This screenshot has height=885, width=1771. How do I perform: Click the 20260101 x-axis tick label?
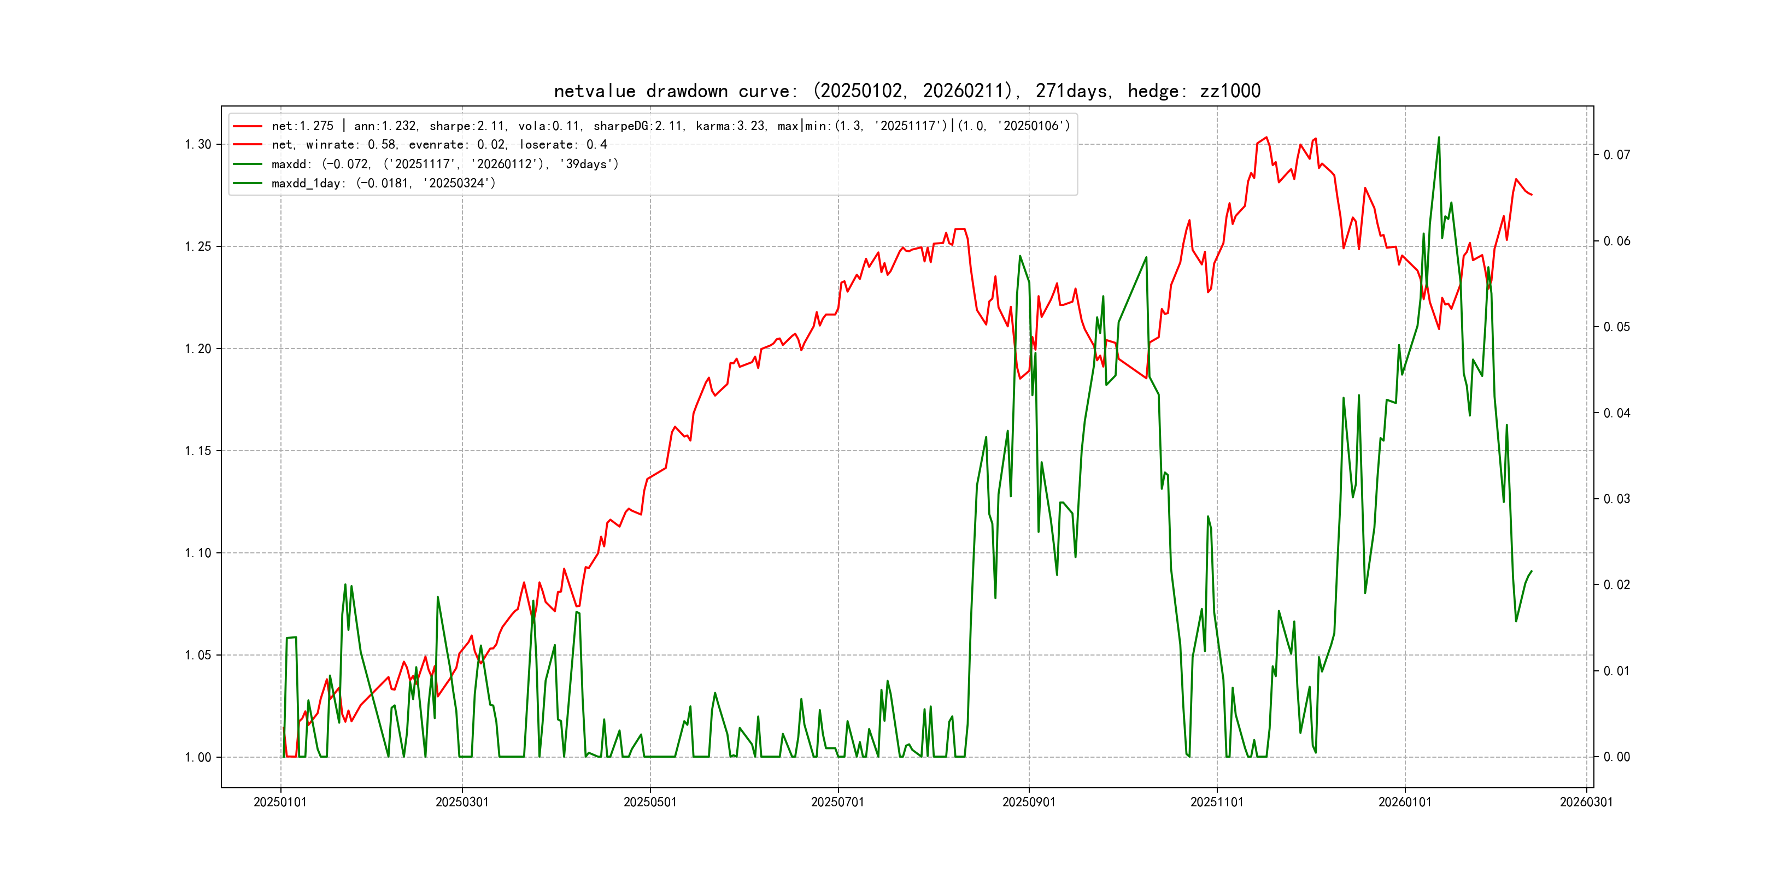point(1405,803)
